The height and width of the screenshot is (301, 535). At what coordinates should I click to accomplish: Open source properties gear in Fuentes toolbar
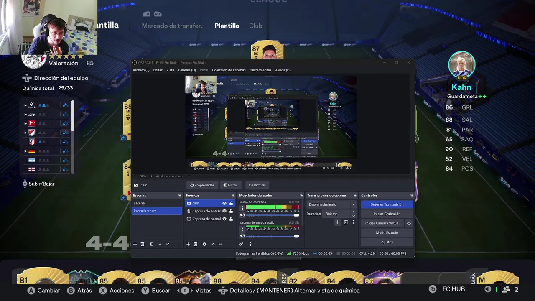click(204, 244)
